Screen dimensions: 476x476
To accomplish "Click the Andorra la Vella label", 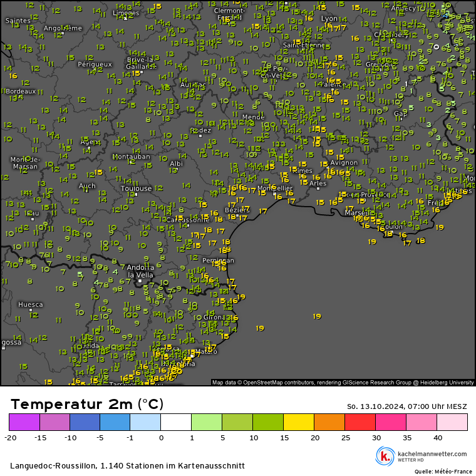I will 140,271.
